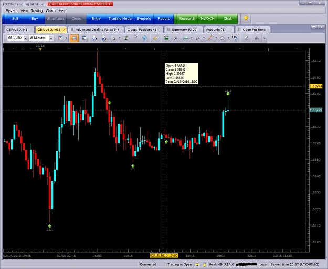
Task: Expand the ellipse shape dropdown arrow
Action: point(228,38)
